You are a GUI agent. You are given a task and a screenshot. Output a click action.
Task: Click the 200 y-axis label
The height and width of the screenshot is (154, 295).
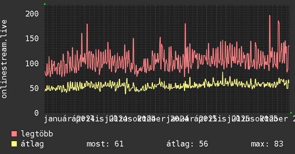[32, 14]
